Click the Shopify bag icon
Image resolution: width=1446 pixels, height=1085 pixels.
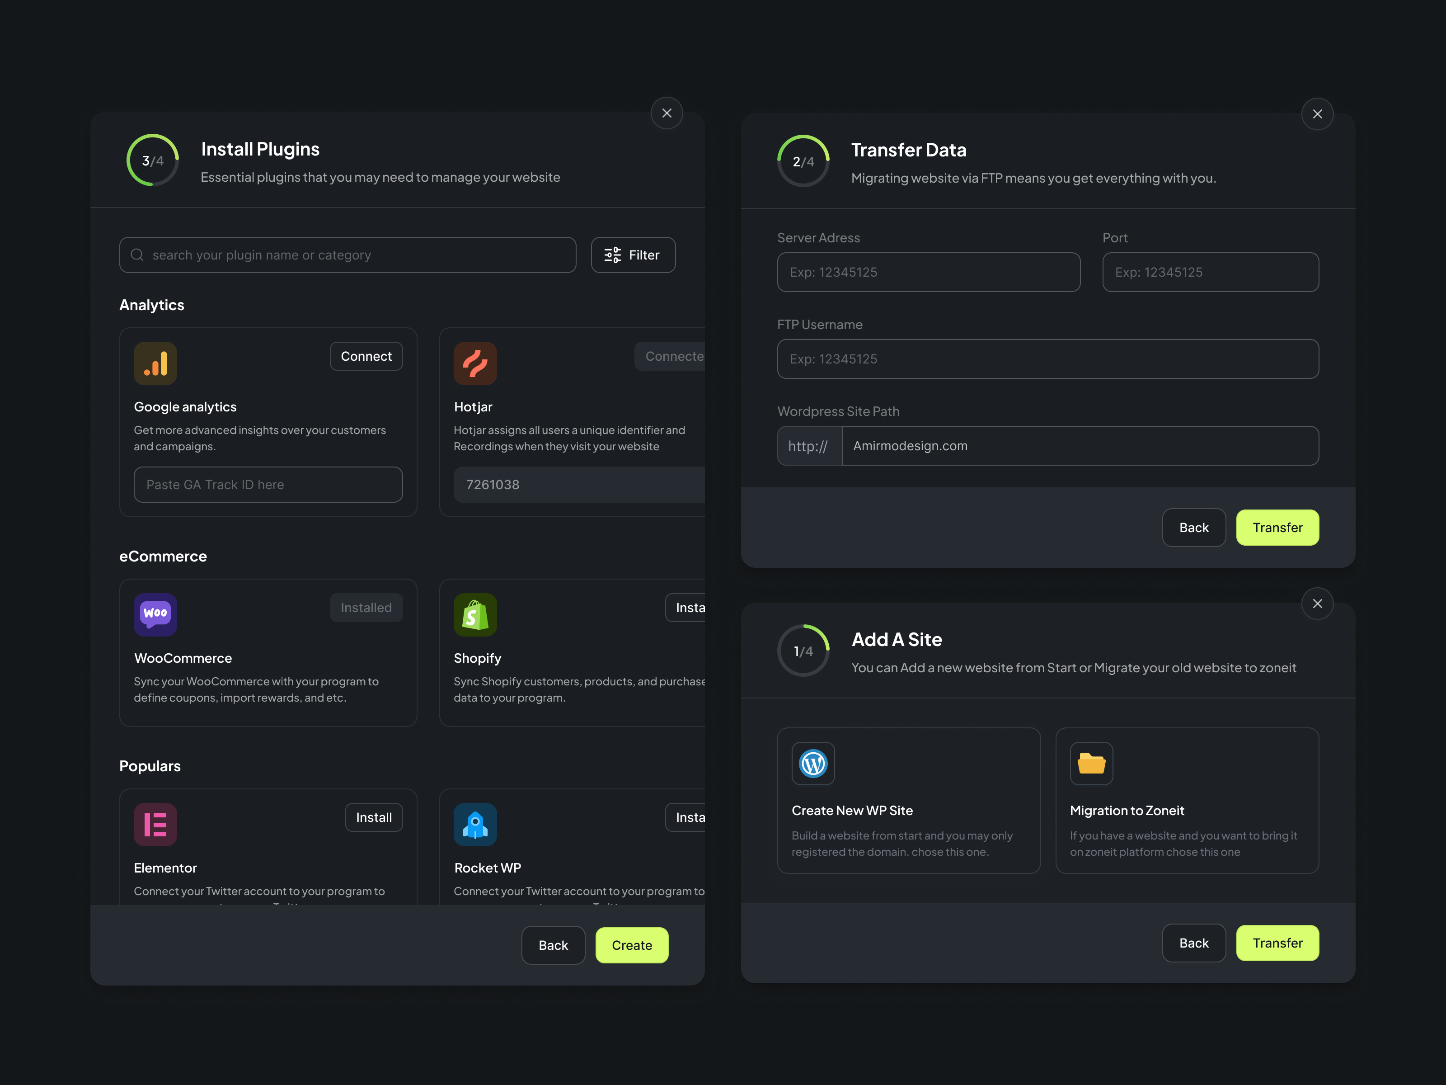click(x=475, y=614)
